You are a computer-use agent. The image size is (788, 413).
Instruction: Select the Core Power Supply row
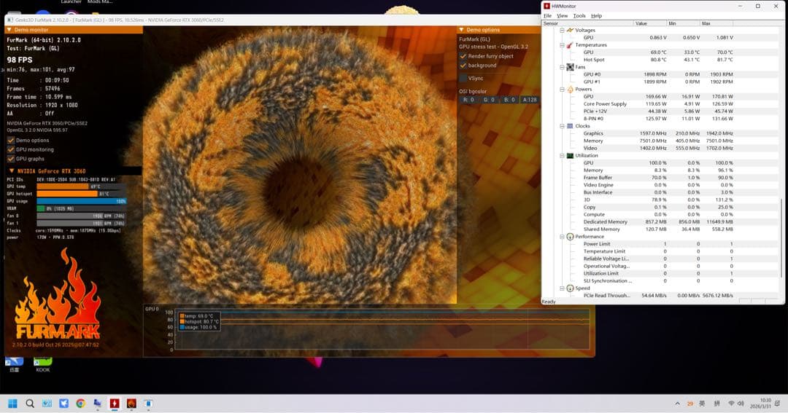[658, 104]
